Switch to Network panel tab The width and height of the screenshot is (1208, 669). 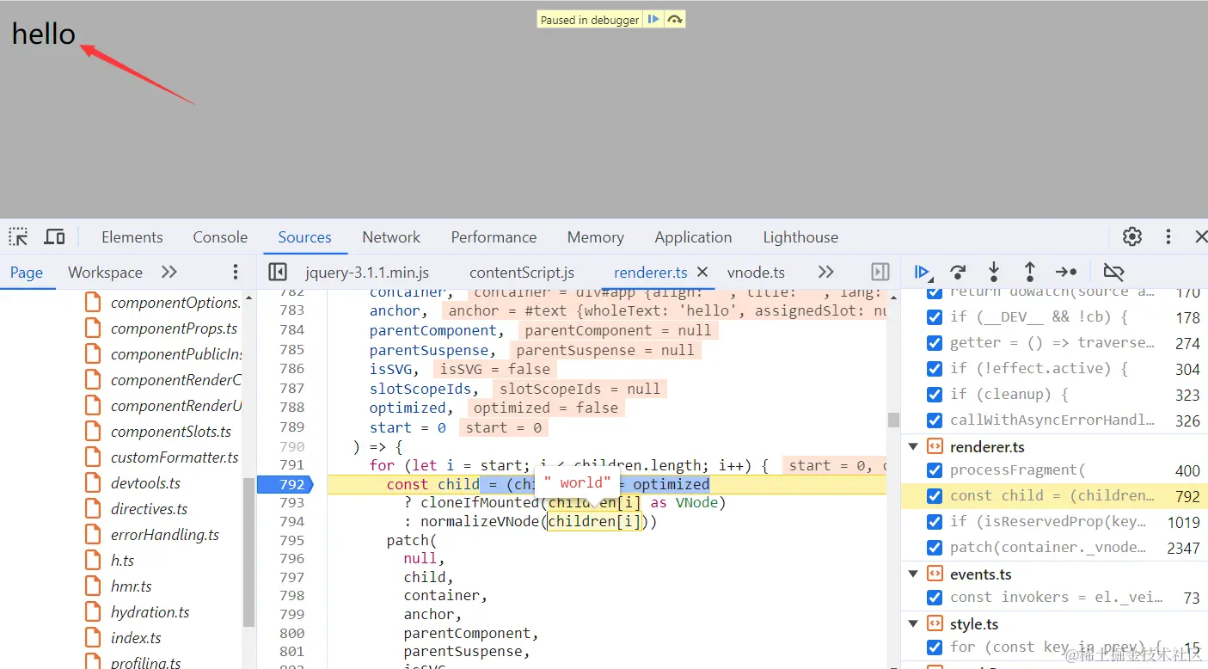[391, 236]
